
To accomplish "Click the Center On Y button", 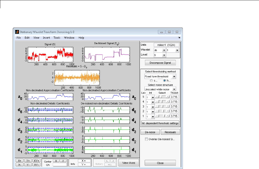I will 63,161.
